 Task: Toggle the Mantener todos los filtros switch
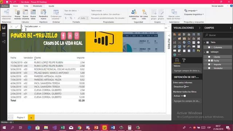[183, 96]
